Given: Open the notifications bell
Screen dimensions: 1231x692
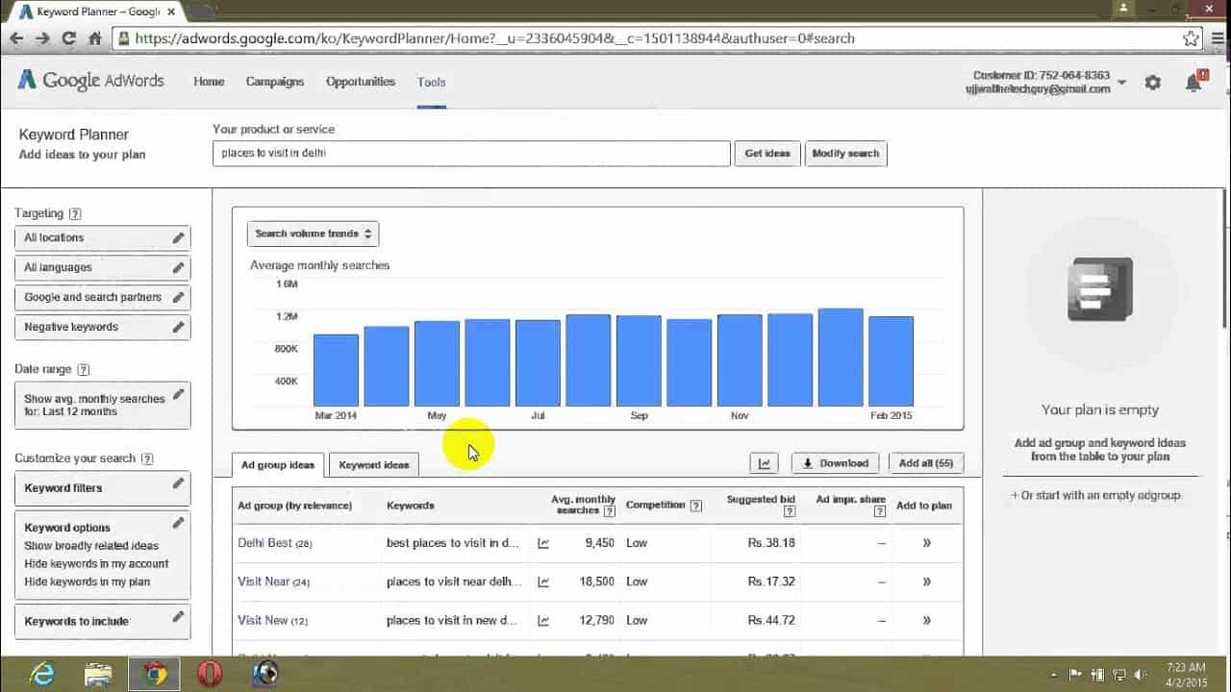Looking at the screenshot, I should pos(1193,82).
